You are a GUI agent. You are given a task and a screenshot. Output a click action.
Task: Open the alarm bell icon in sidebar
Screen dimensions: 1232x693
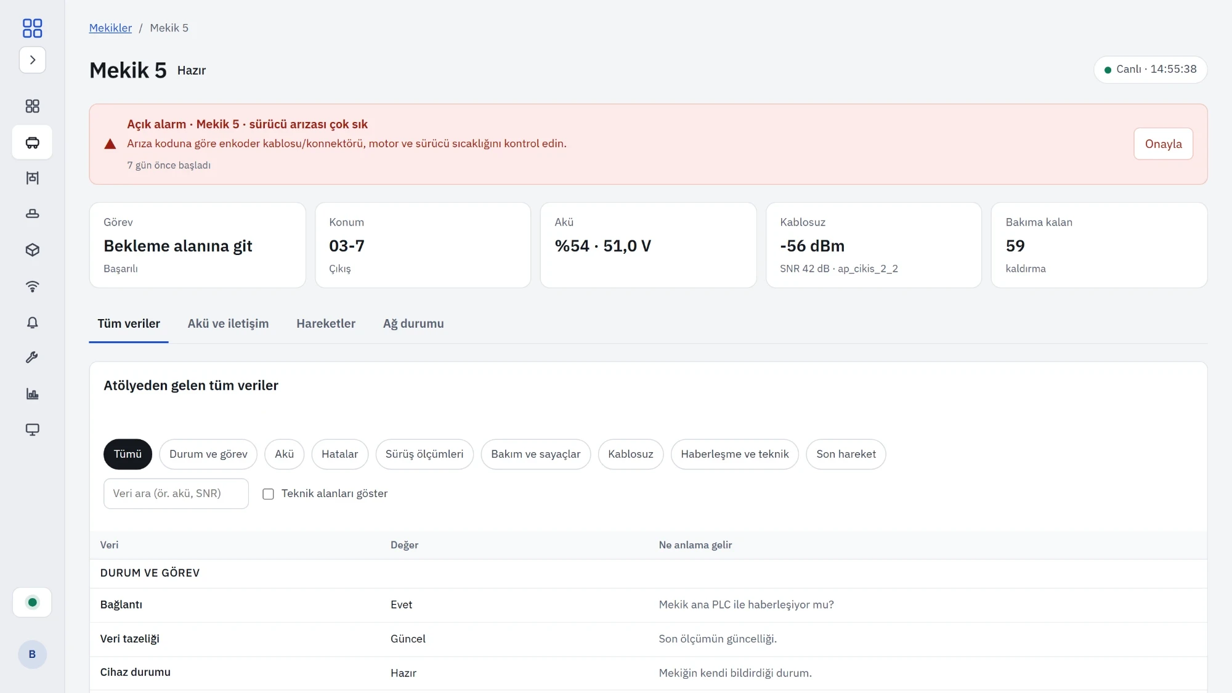33,322
